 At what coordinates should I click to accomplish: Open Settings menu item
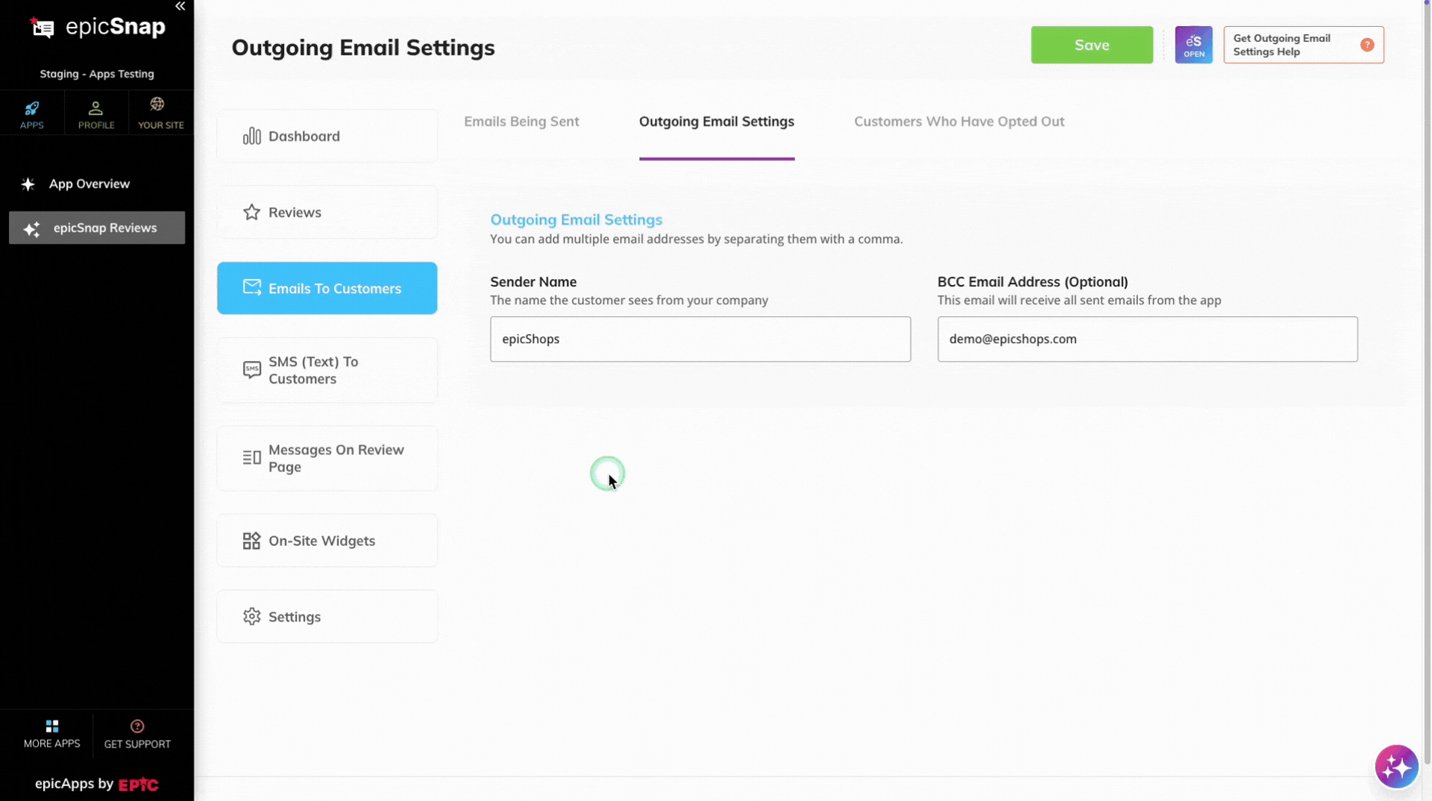327,617
